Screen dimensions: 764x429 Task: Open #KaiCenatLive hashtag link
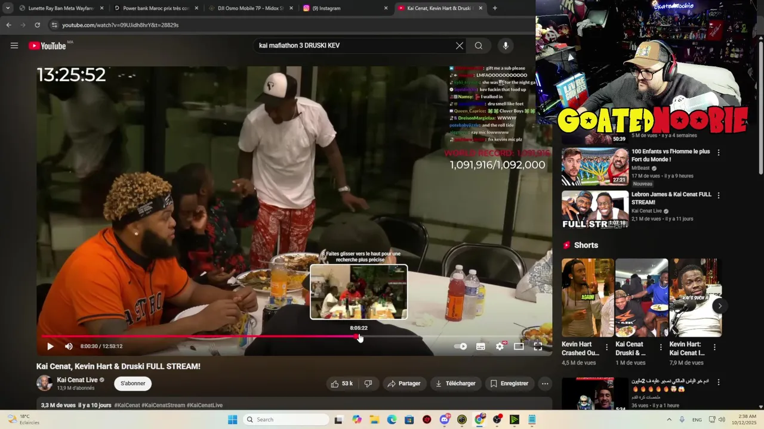tap(205, 405)
